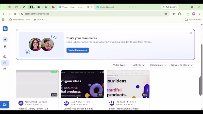Open the Gmail pinned tab
Viewport: 203px width, 114px height.
point(17,7)
